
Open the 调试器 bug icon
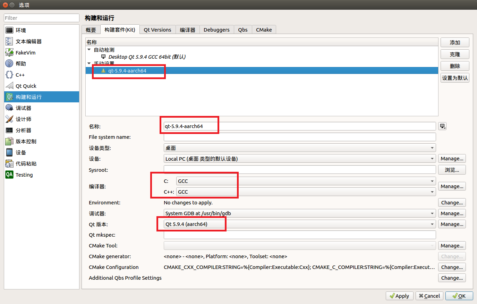click(x=9, y=108)
